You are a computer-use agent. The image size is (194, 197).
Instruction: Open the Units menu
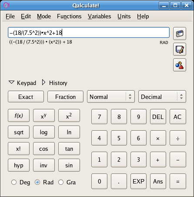(124, 16)
